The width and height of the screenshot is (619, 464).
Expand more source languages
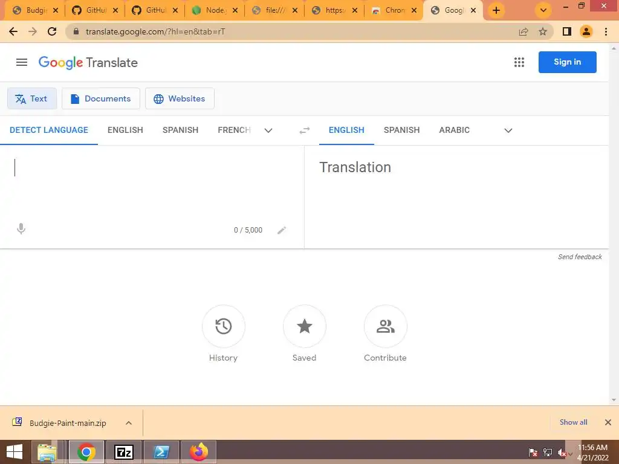268,130
